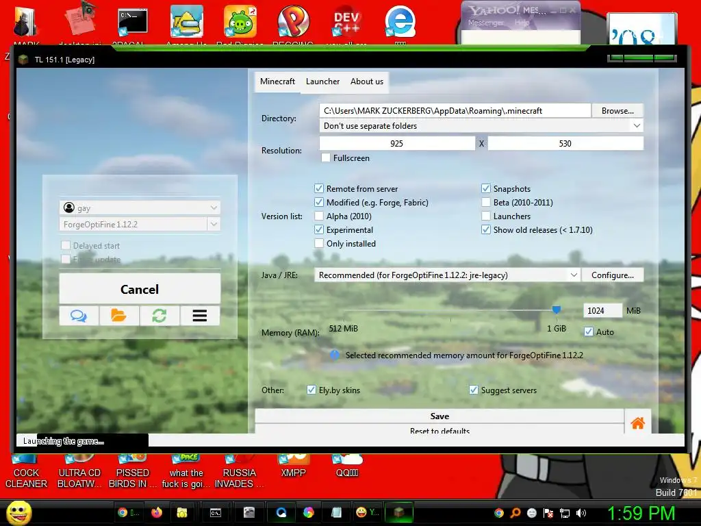Open the chat support speech-bubble icon
Screen dimensions: 701x526
79,316
